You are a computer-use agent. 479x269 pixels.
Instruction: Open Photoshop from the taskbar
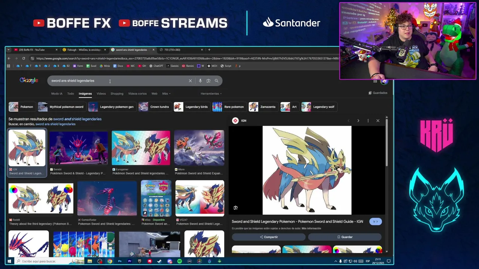pos(120,261)
